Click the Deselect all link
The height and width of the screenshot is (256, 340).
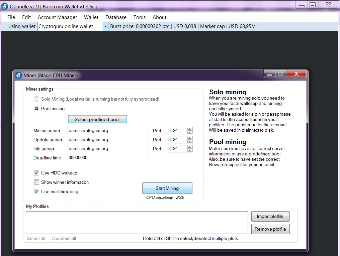64,239
